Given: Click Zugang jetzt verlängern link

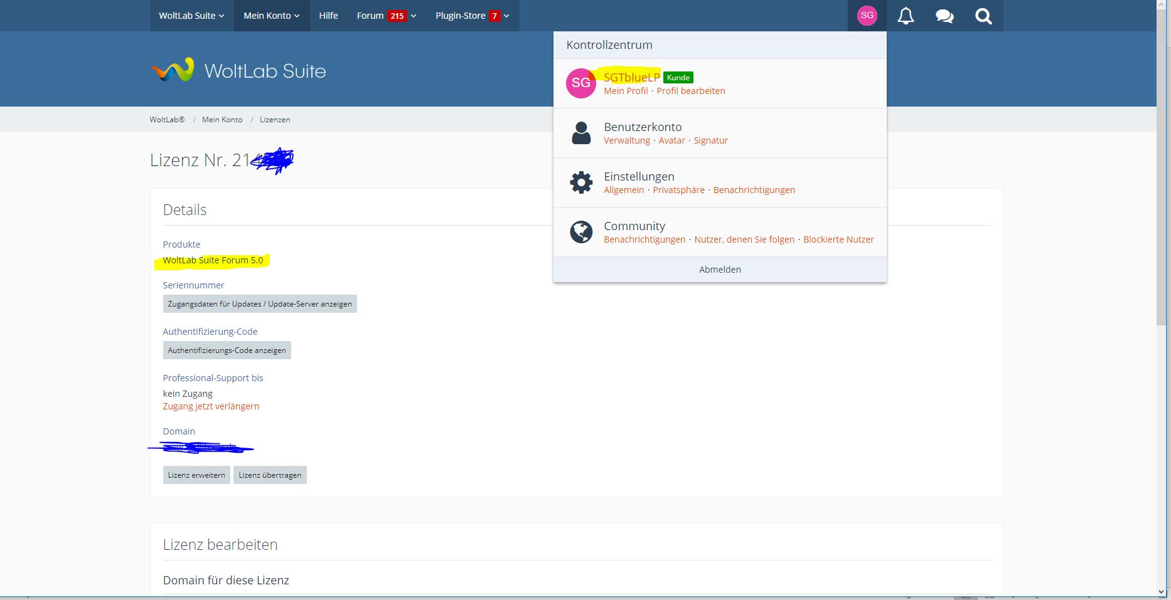Looking at the screenshot, I should 211,406.
